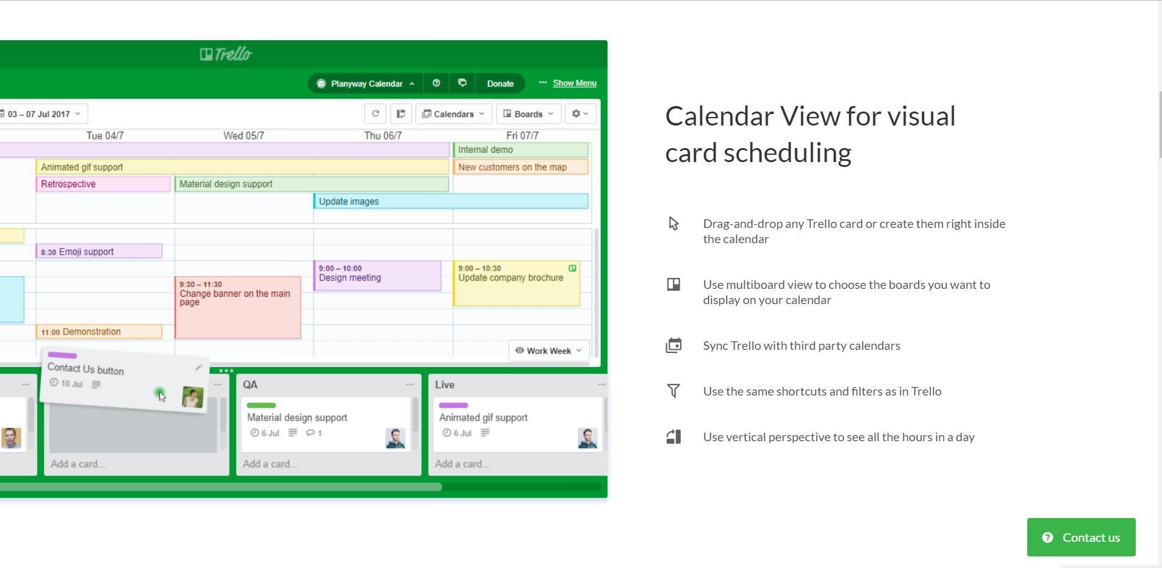Expand the 03 – 07 Jul 2017 date picker
This screenshot has height=568, width=1162.
point(43,114)
